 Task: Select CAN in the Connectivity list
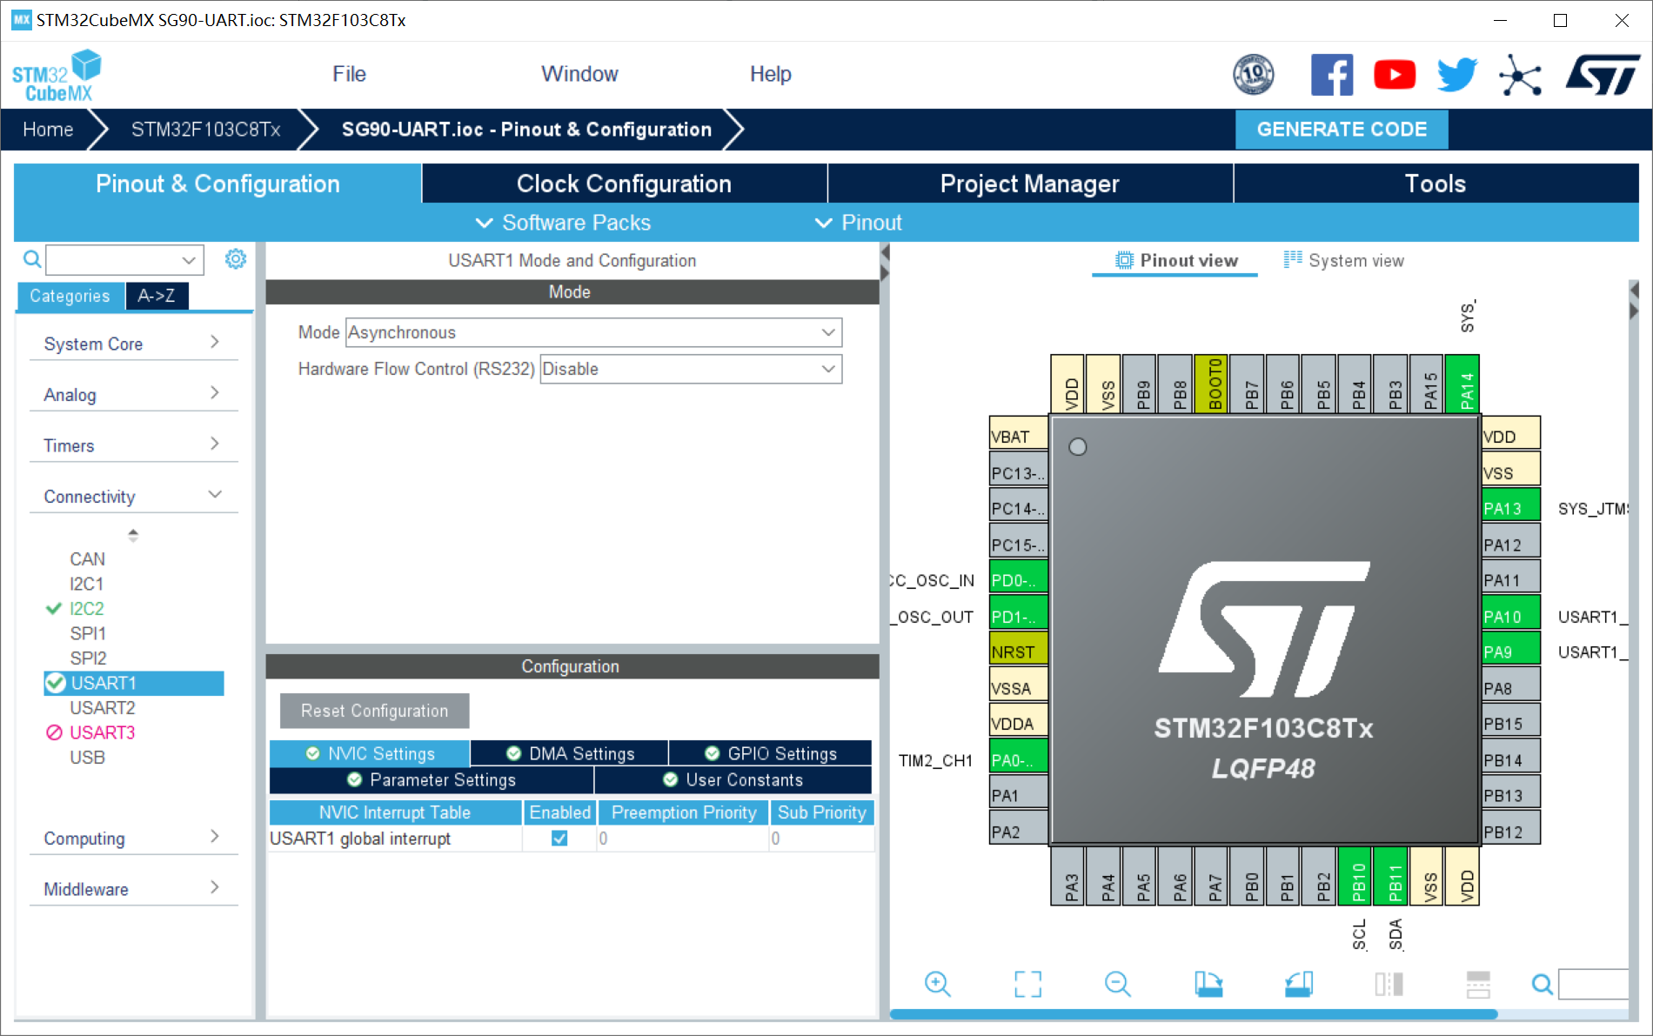(x=87, y=558)
